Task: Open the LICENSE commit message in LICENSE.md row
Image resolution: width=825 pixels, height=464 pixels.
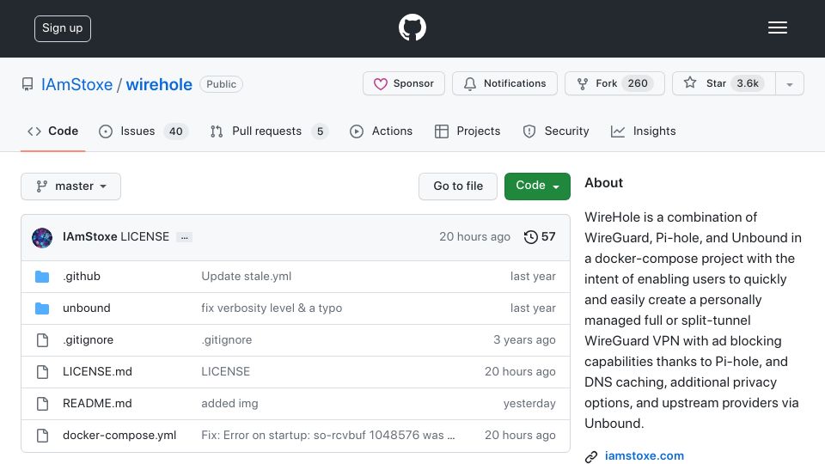Action: click(x=225, y=371)
